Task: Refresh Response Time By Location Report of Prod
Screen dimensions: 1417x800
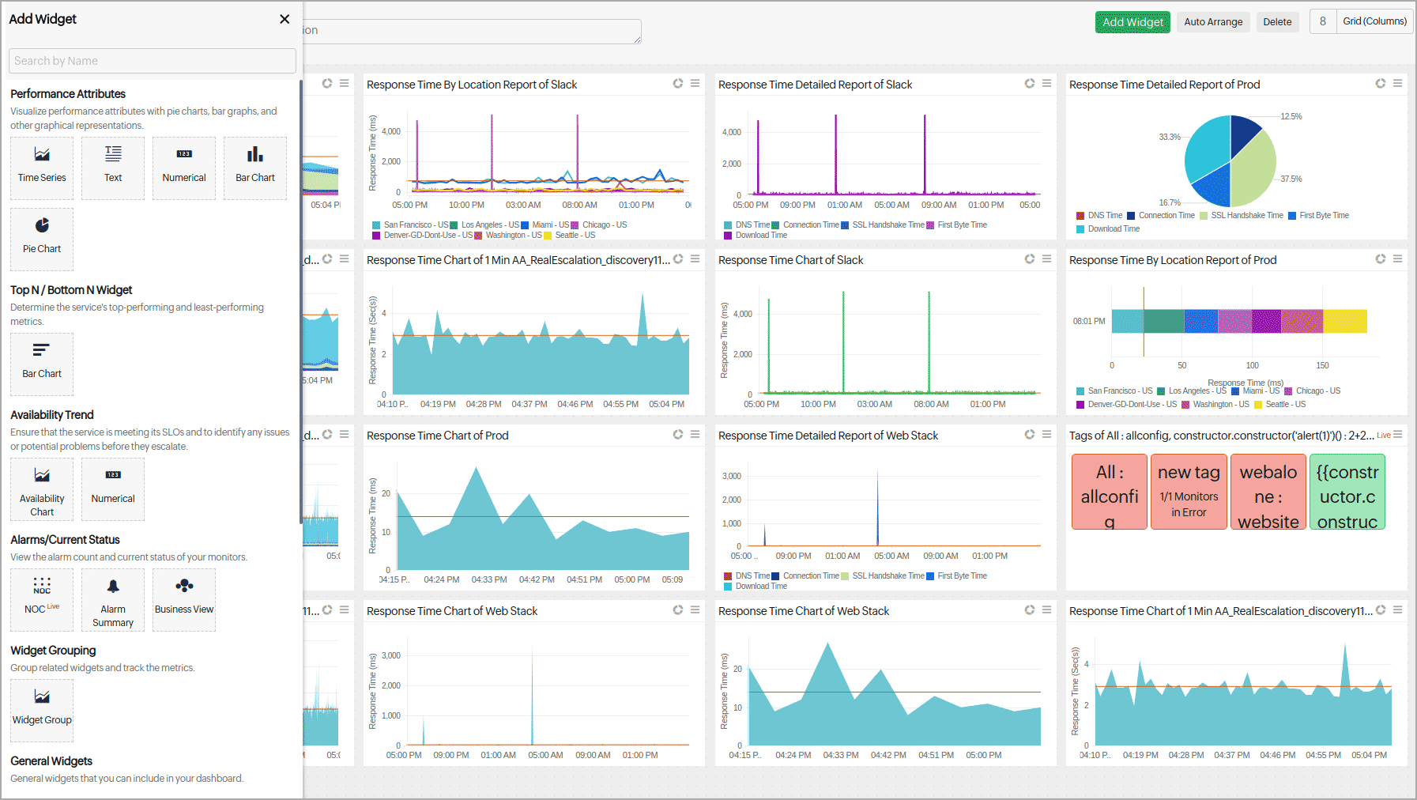Action: coord(1381,258)
